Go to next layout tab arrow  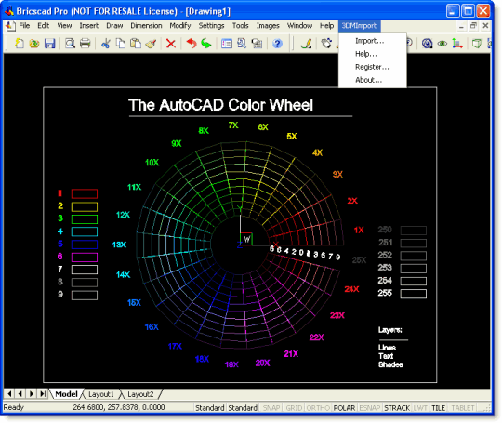point(32,393)
